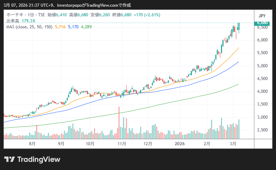Click the +170 (+2.61%) change value
Screen dimensions: 276x170
click(x=146, y=15)
